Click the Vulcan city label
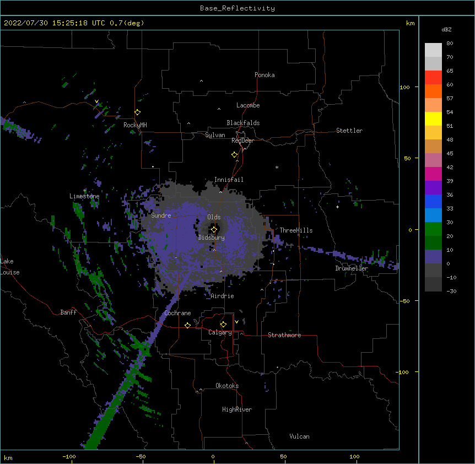The image size is (475, 464). coord(299,436)
